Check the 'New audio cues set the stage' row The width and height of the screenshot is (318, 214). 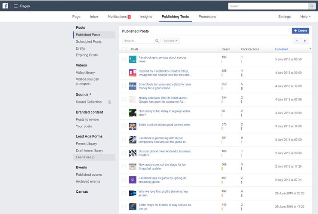pos(124,166)
